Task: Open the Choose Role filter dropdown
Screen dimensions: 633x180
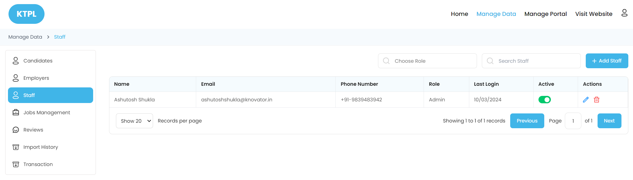Action: (x=427, y=61)
